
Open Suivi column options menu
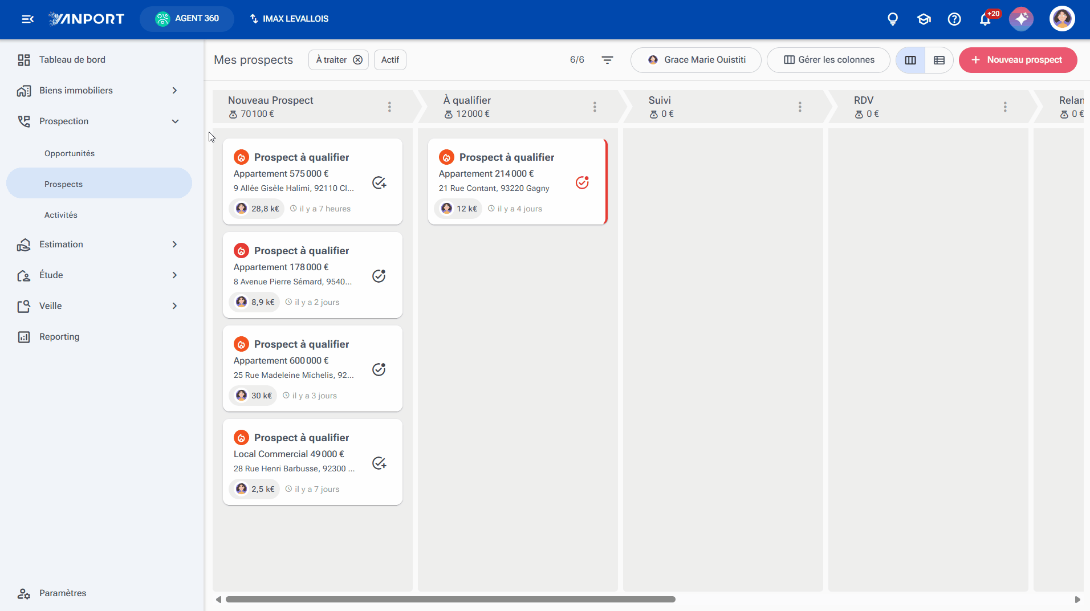pos(800,107)
